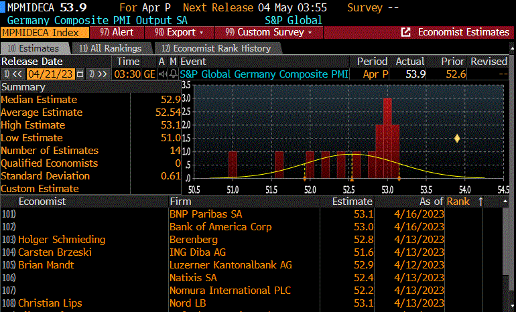Viewport: 516px width, 312px height.
Task: Click the Low Estimate row
Action: coord(91,138)
